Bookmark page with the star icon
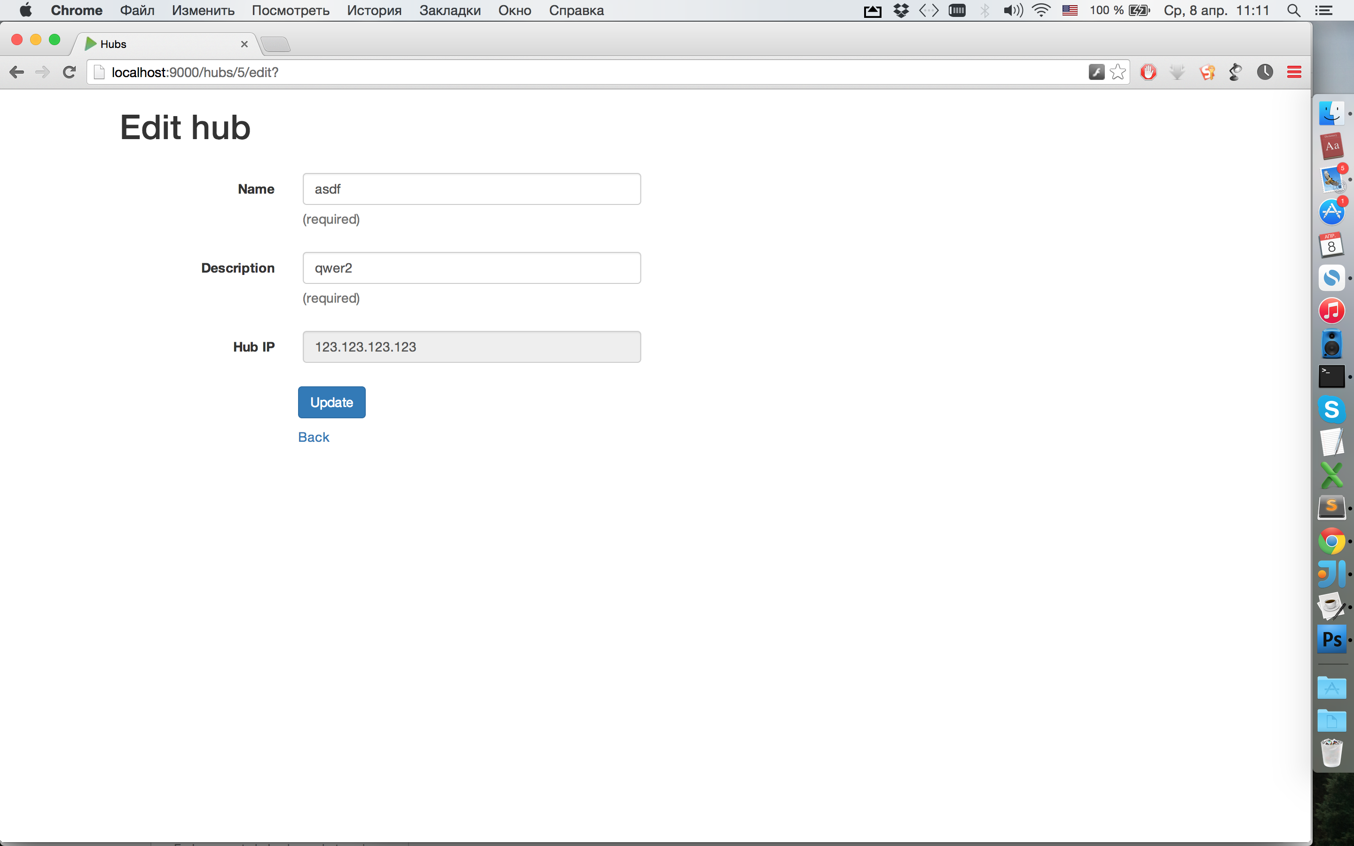Screen dimensions: 1354x846 1118,72
